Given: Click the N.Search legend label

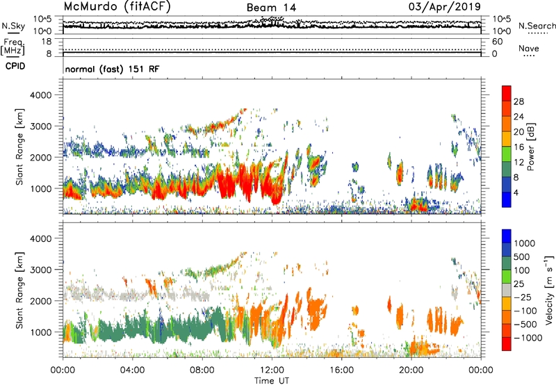Looking at the screenshot, I should click(537, 26).
